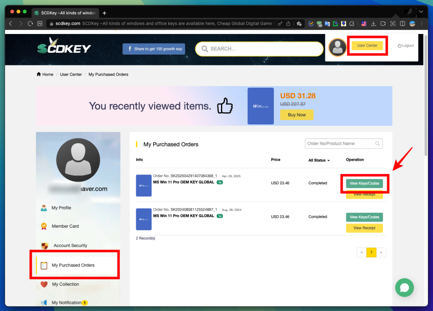The width and height of the screenshot is (433, 311).
Task: Open the browser profile avatar
Action: click(x=412, y=24)
